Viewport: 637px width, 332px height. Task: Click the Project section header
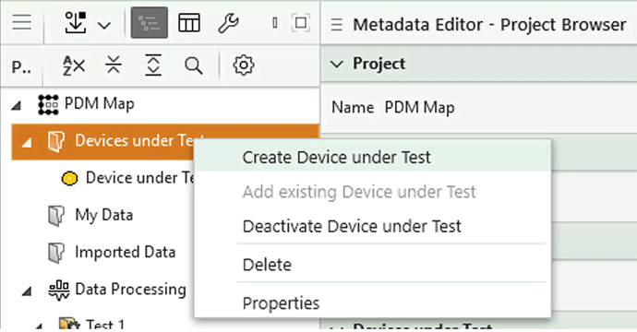point(479,64)
